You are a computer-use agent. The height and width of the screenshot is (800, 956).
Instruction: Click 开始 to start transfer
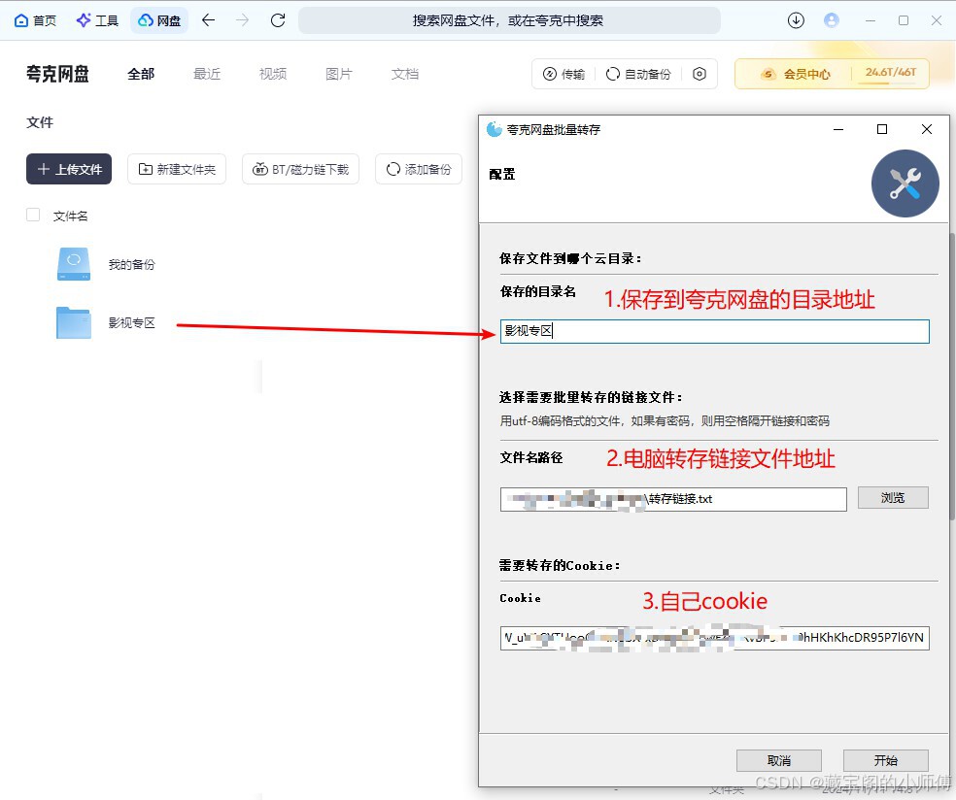point(885,760)
